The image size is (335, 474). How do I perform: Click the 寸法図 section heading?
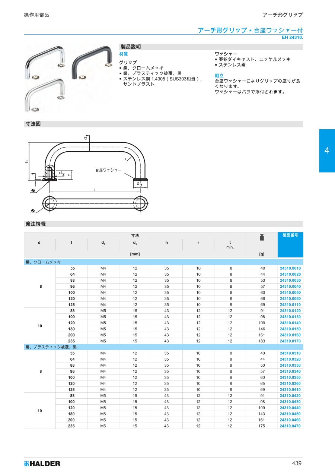[33, 124]
